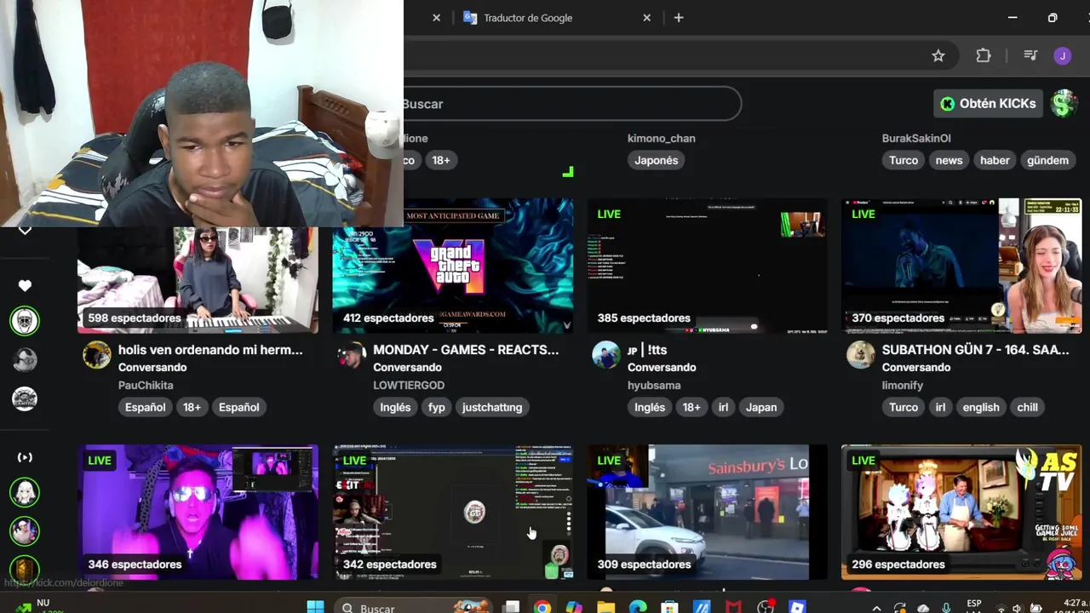The width and height of the screenshot is (1090, 613).
Task: Open the stream thumbnail with 346 espectadores
Action: pyautogui.click(x=198, y=512)
